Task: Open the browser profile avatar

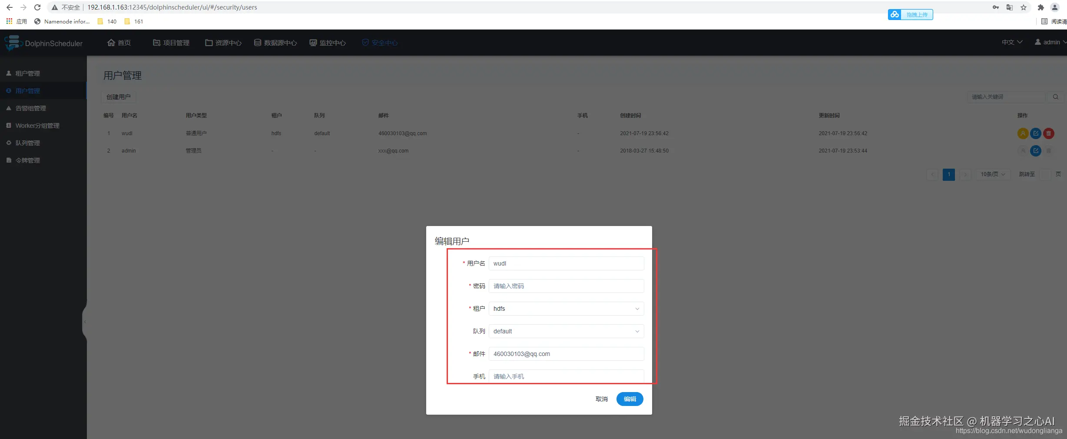Action: 1055,7
